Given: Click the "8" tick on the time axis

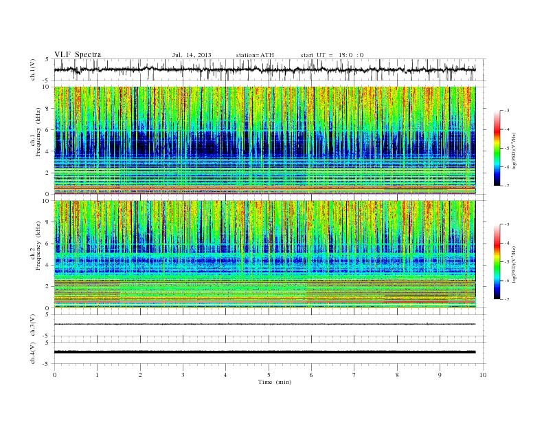Looking at the screenshot, I should [x=397, y=375].
